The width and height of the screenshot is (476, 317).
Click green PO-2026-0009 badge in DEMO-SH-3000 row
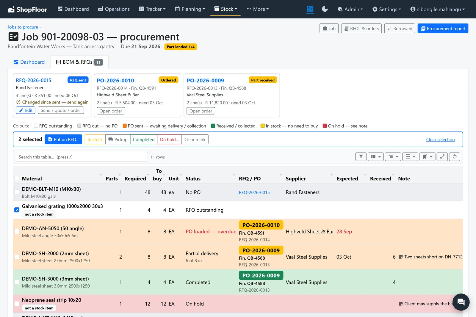(261, 275)
